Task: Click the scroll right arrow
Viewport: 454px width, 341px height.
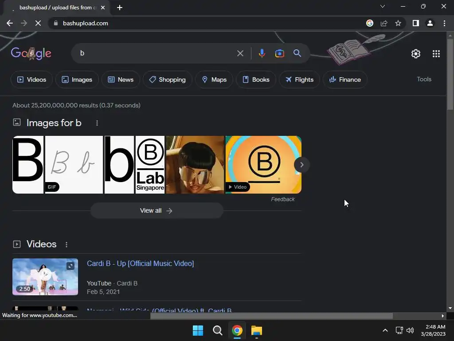Action: (443, 316)
